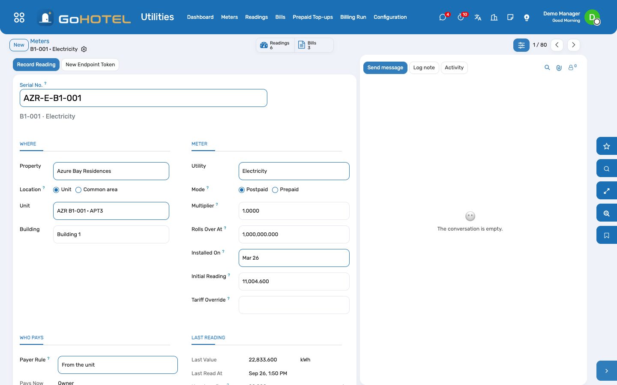Open the Configuration menu

390,17
